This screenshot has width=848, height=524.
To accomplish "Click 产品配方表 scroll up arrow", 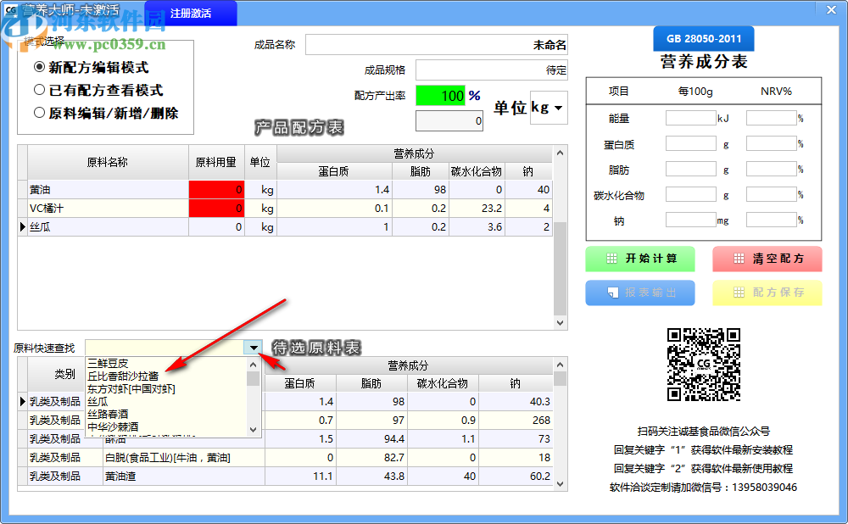I will click(x=561, y=153).
